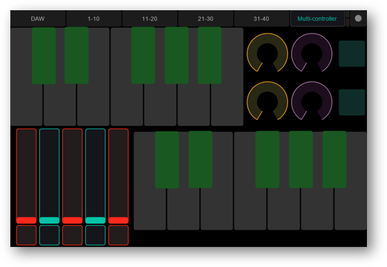Toggle the teal button under second fader

click(x=49, y=235)
